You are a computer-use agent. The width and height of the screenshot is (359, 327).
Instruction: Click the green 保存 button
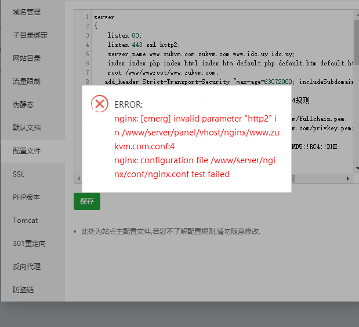pyautogui.click(x=87, y=201)
